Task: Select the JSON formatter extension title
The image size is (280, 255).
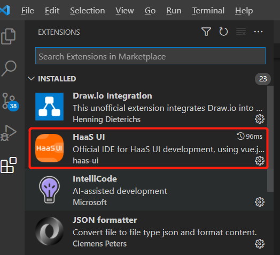Action: [105, 220]
